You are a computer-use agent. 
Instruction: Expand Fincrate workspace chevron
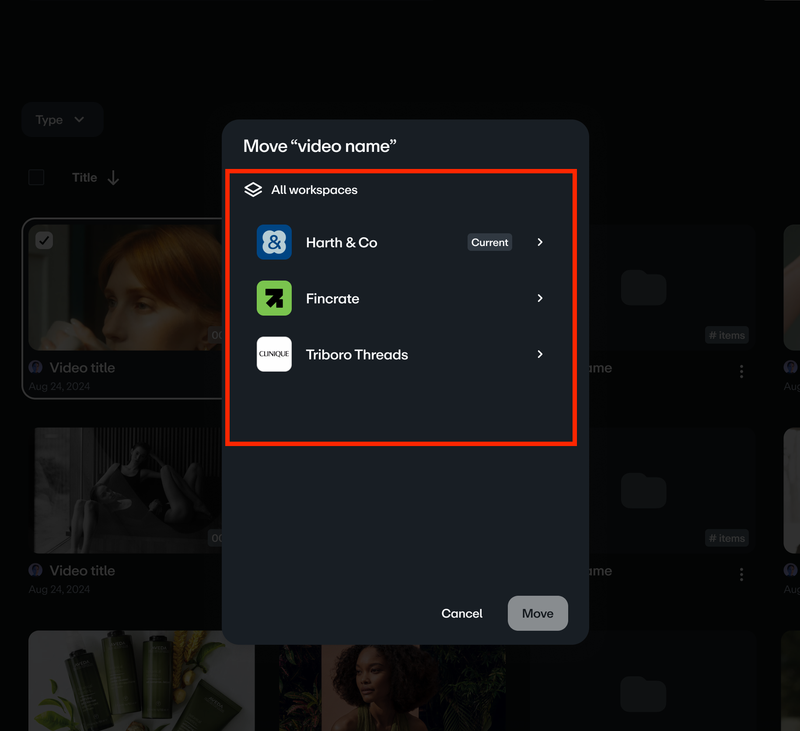pos(540,298)
